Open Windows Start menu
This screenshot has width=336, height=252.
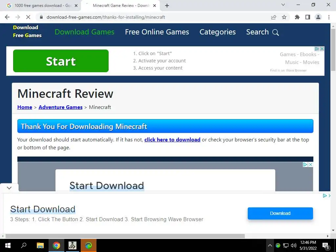tap(8, 245)
